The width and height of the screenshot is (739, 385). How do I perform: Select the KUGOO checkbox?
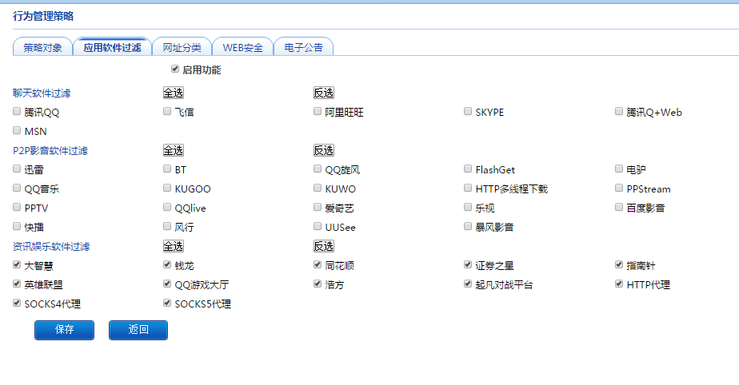coord(167,188)
